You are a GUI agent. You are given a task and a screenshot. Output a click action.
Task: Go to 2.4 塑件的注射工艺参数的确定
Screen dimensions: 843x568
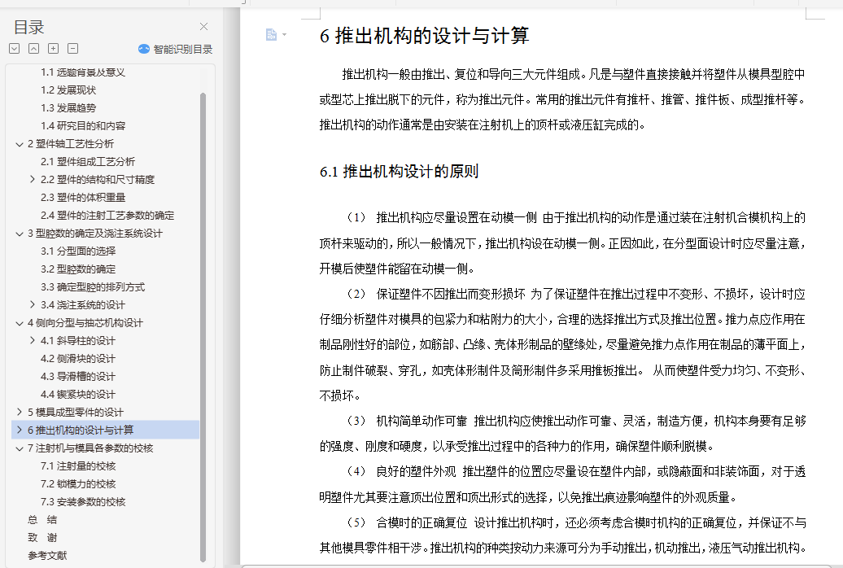pyautogui.click(x=107, y=215)
